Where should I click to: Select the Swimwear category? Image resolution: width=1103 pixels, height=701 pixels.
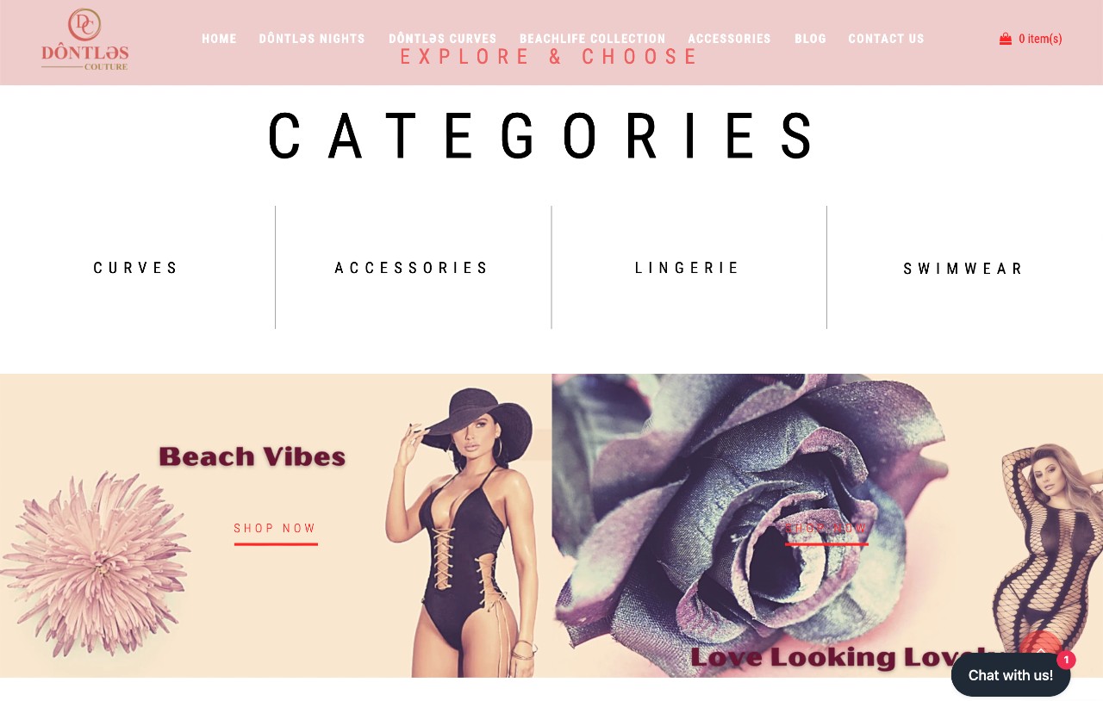(963, 269)
